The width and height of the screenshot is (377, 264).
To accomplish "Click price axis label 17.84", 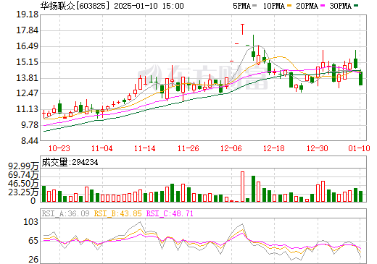I will coord(27,30).
